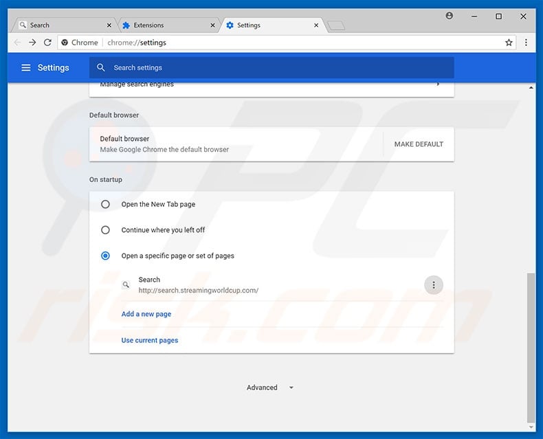
Task: Select Open the New Tab page option
Action: coord(105,204)
